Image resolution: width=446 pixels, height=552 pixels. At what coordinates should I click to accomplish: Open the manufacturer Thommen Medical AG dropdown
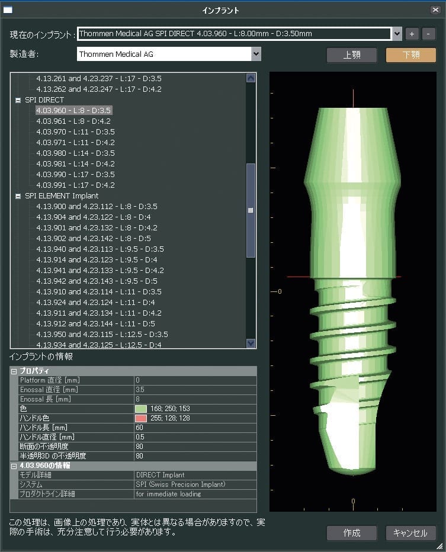click(256, 54)
